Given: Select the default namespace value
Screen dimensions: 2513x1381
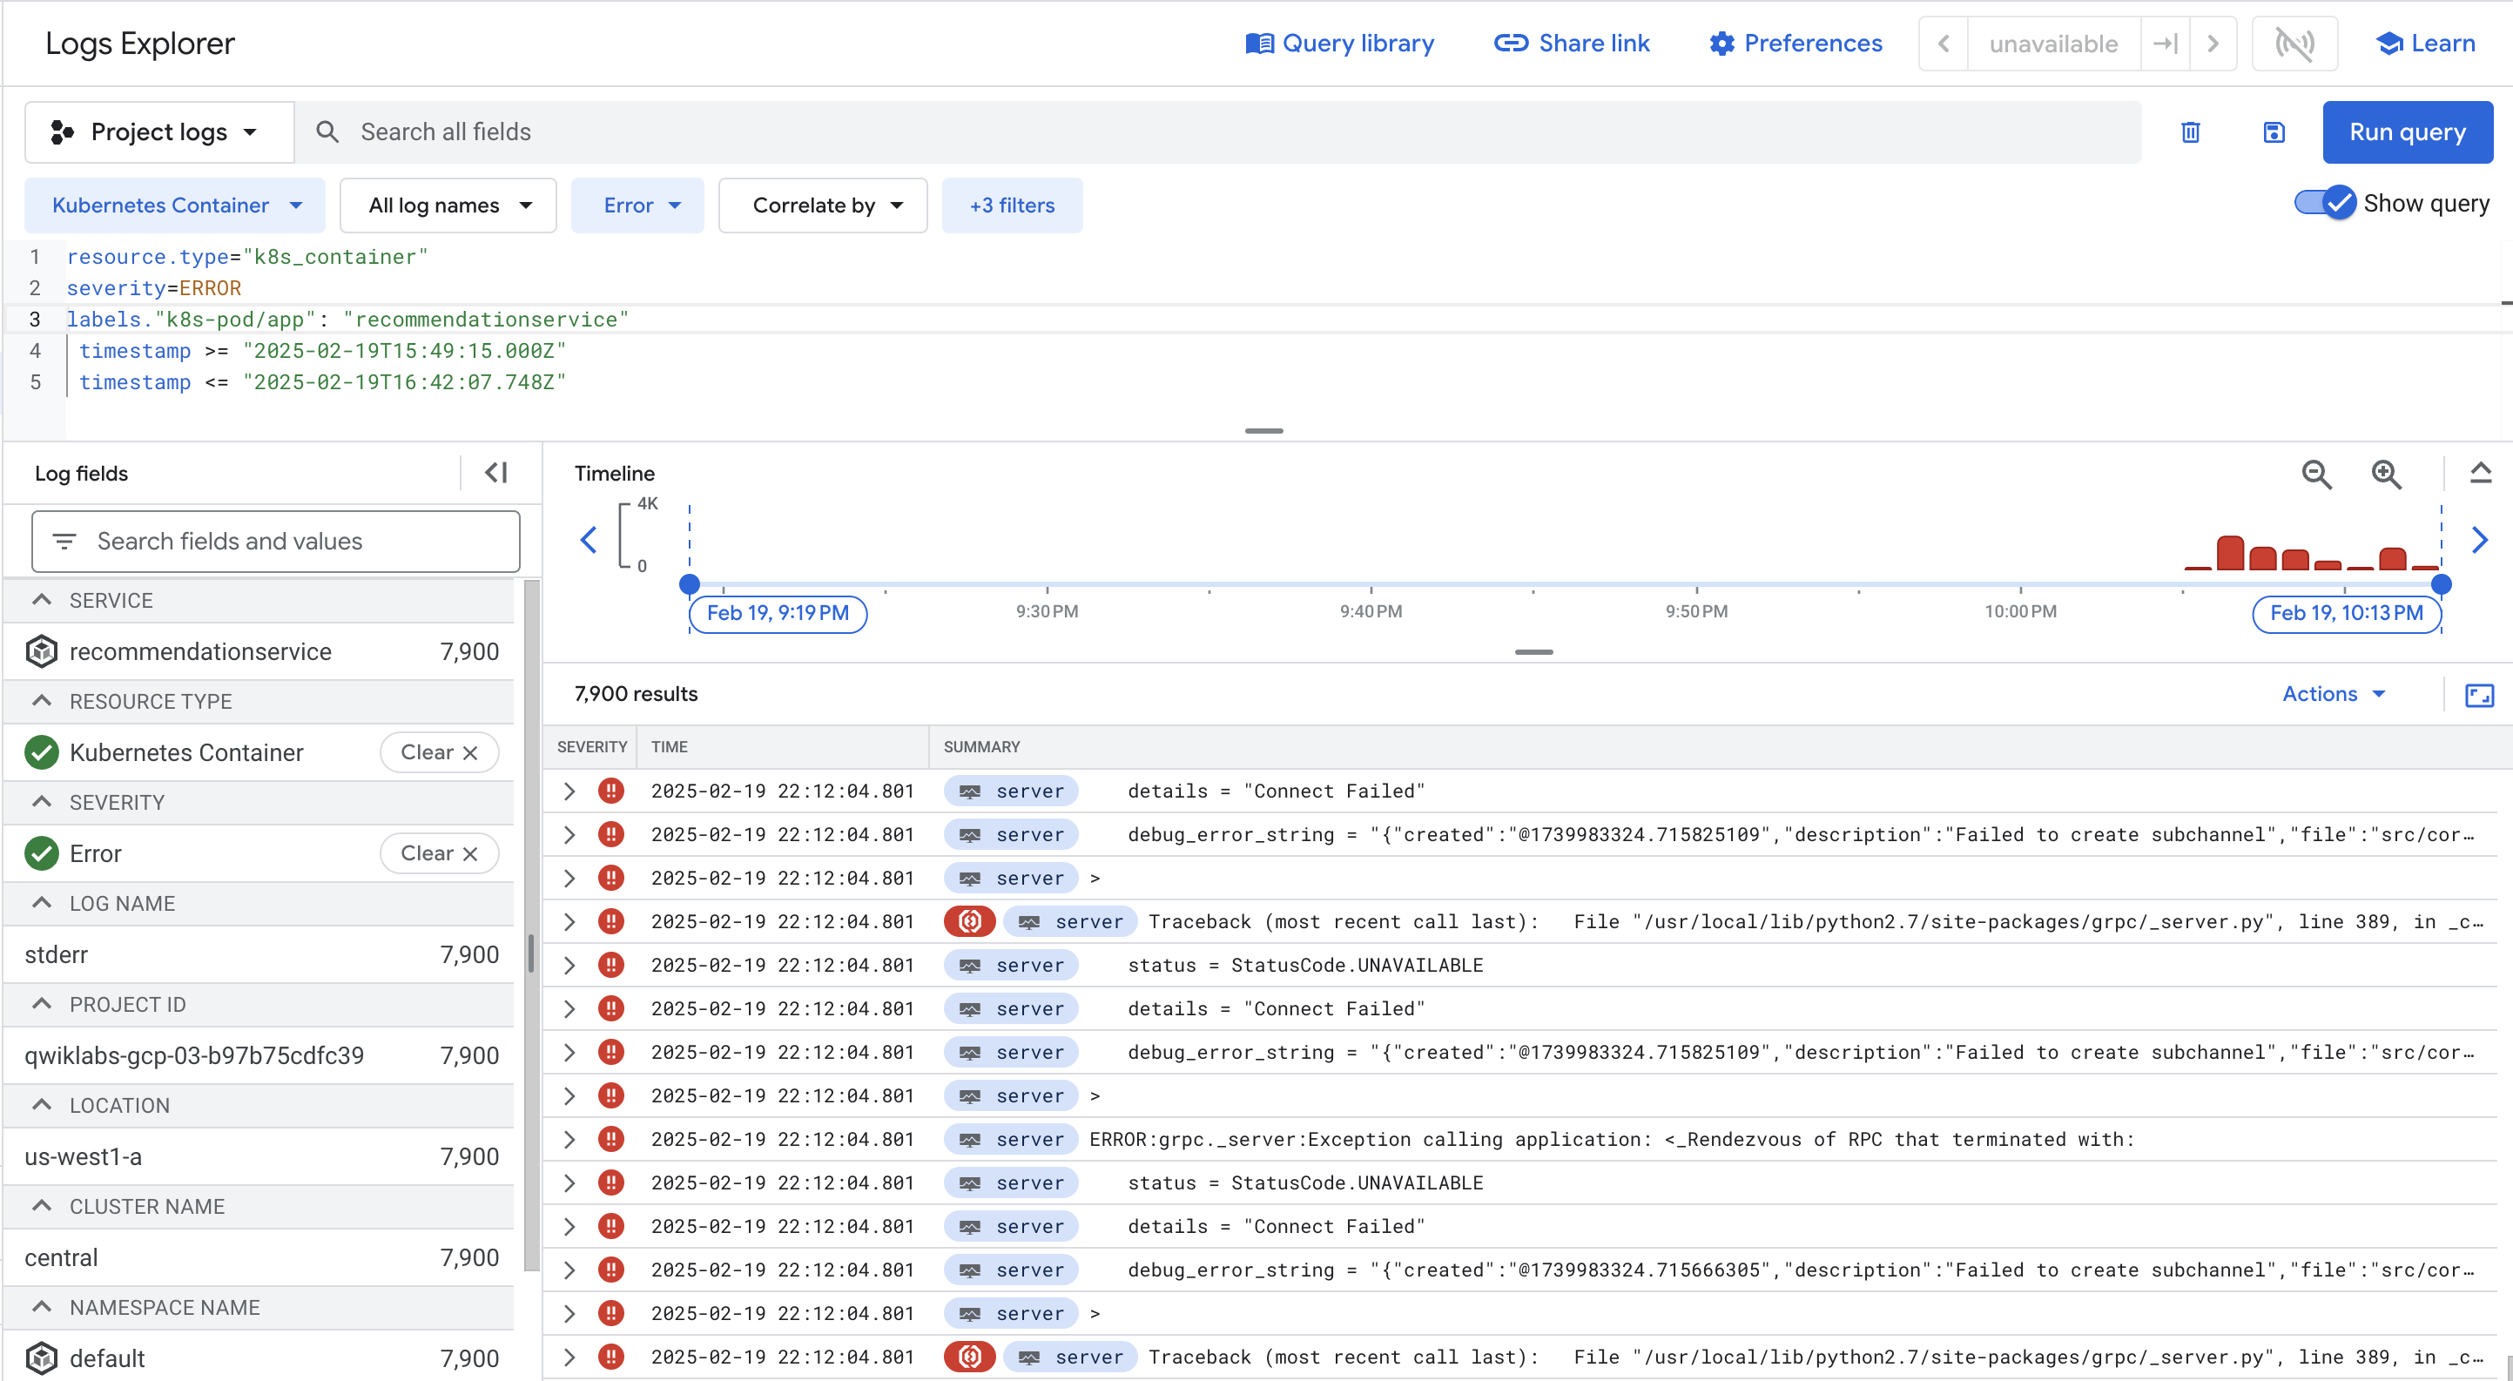Looking at the screenshot, I should [260, 1358].
